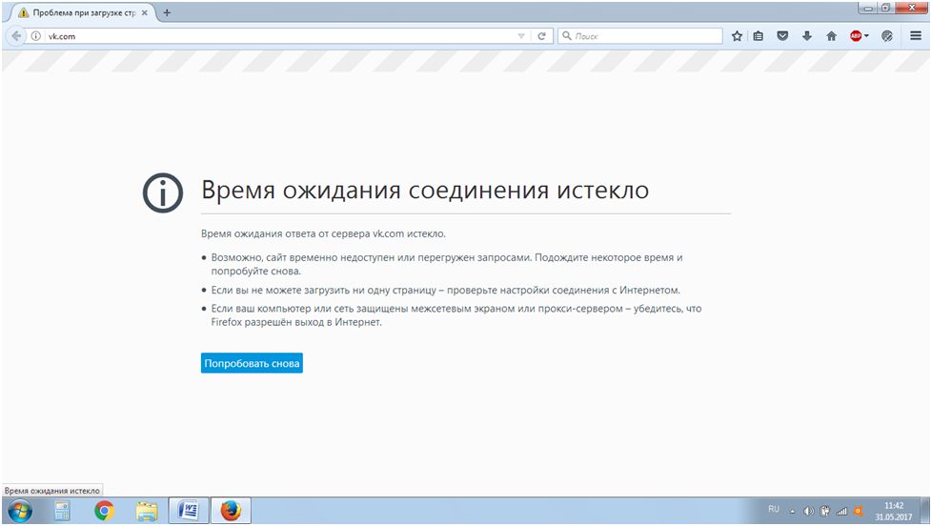This screenshot has width=932, height=526.
Task: Open a new tab with plus button
Action: 167,12
